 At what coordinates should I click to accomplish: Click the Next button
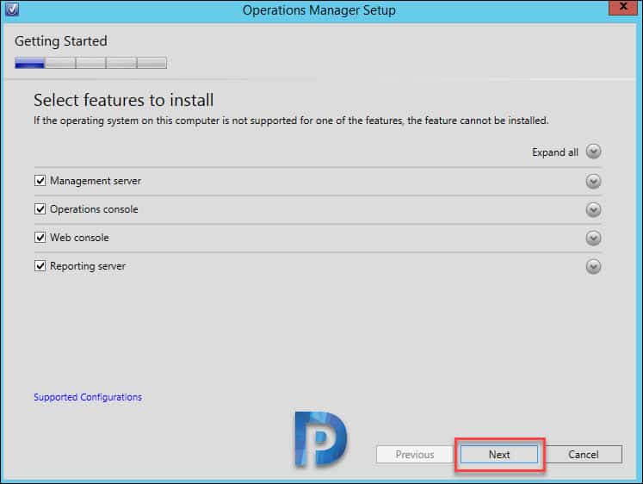click(499, 455)
